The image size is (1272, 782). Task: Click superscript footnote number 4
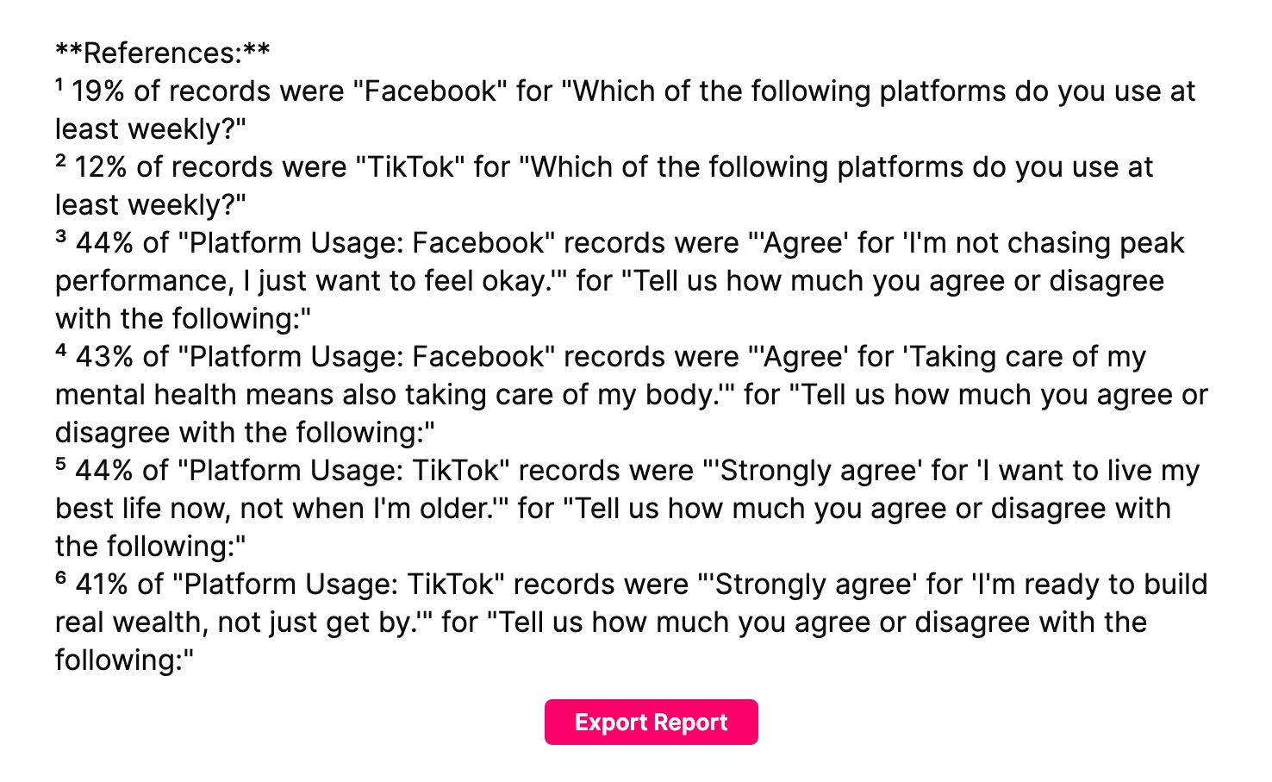[60, 351]
